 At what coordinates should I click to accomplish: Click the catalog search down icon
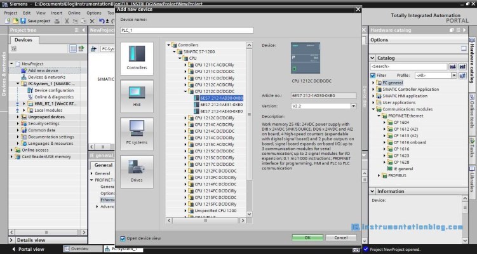(452, 66)
